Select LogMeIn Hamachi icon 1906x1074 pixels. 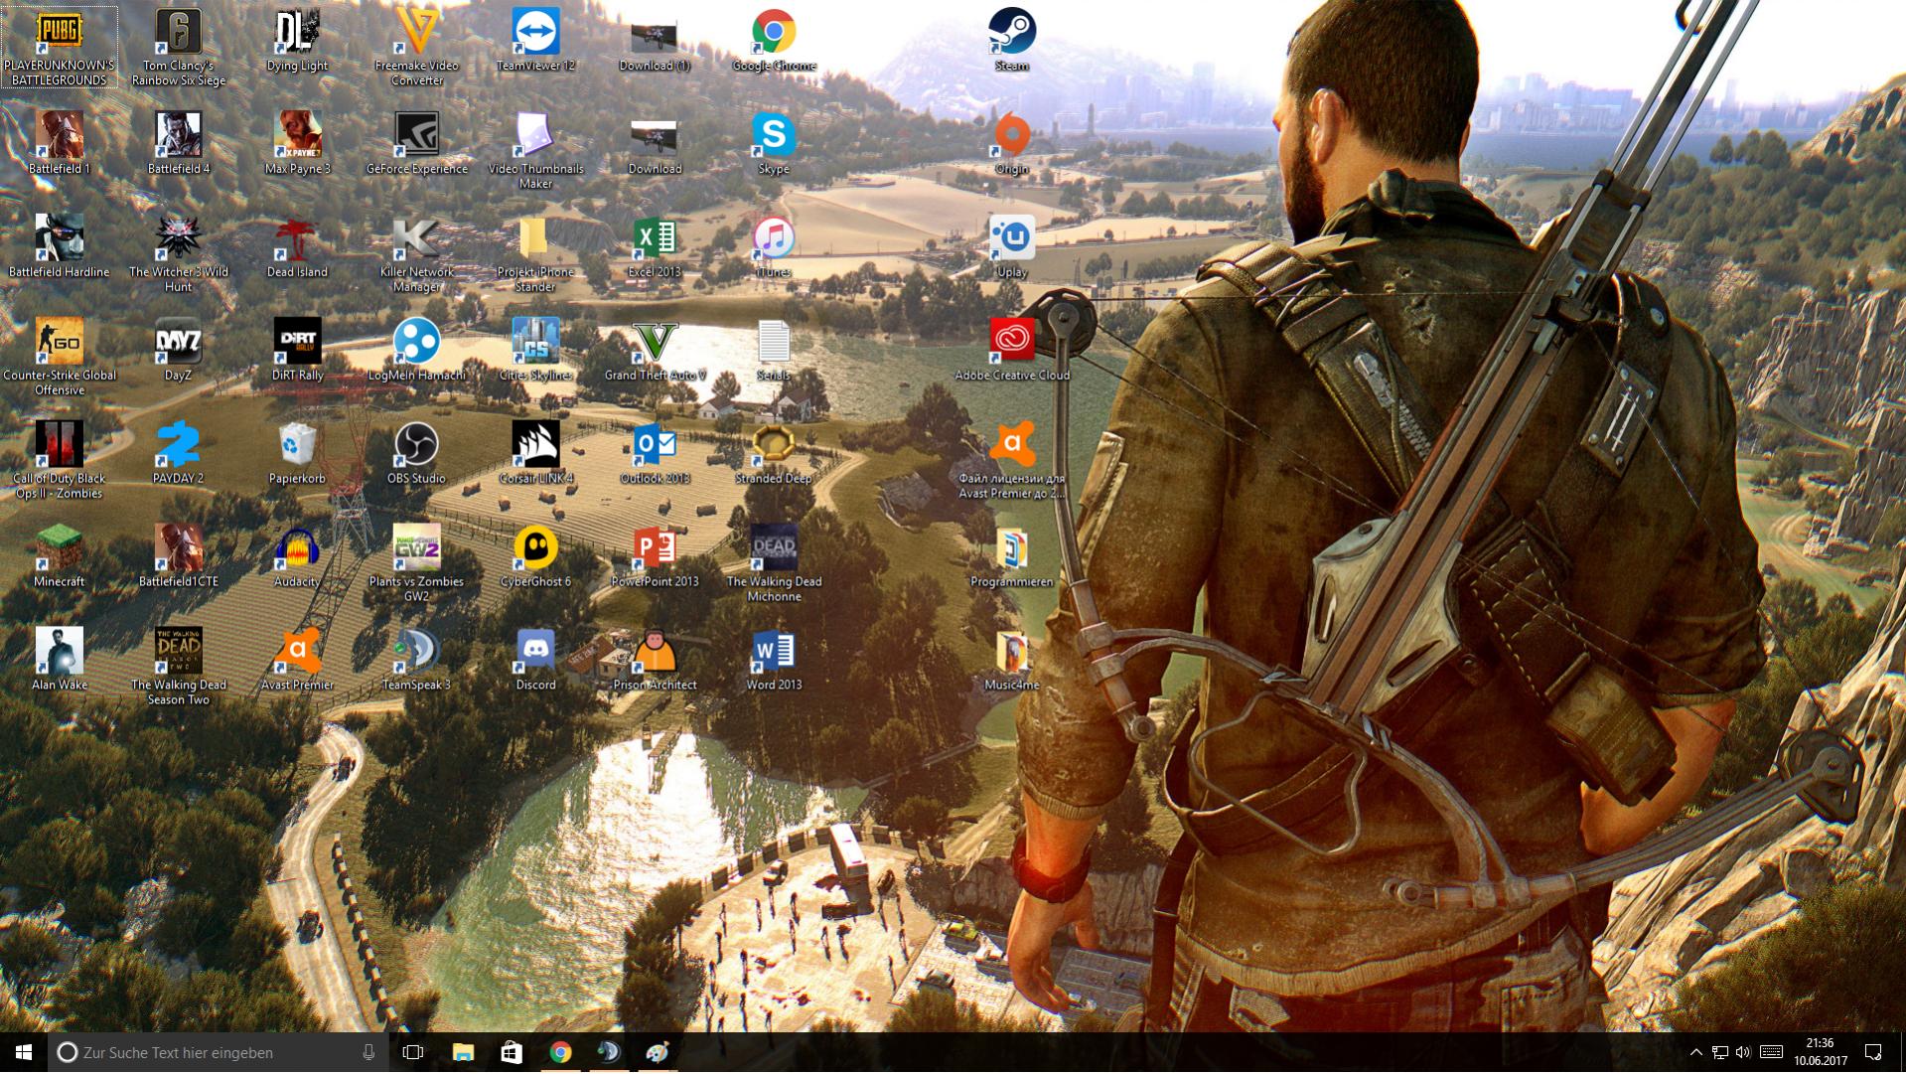tap(416, 350)
